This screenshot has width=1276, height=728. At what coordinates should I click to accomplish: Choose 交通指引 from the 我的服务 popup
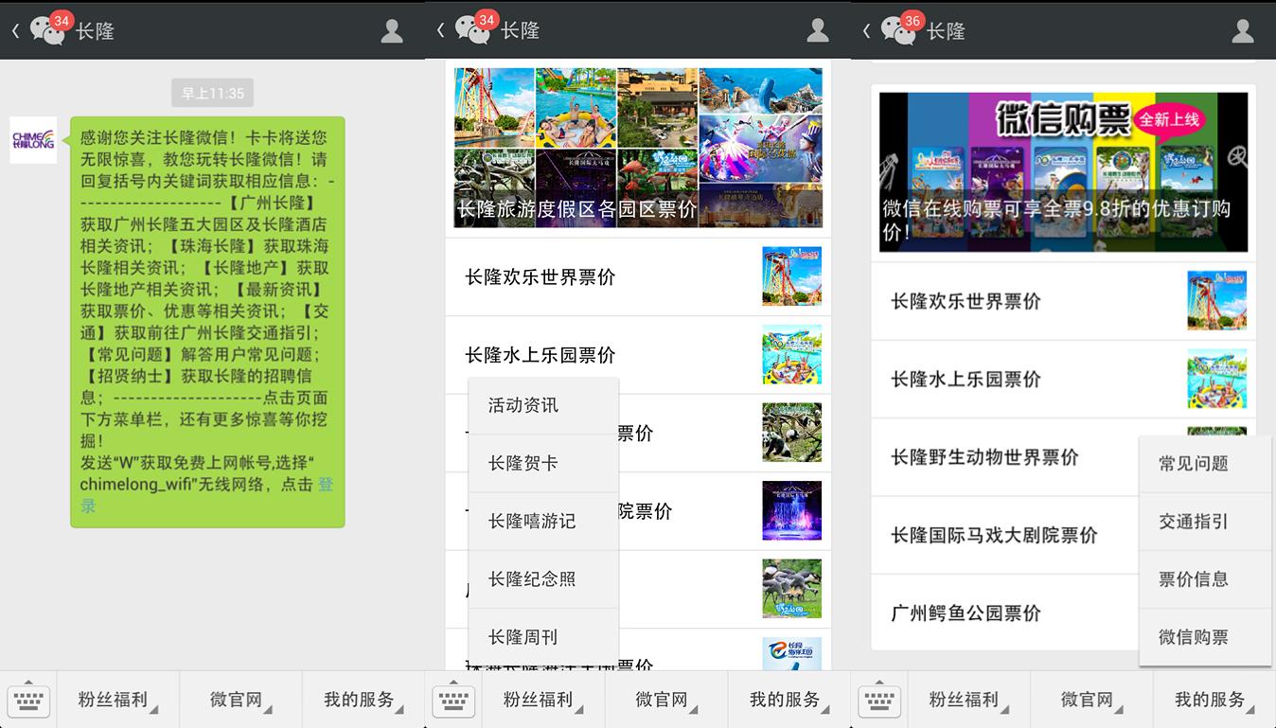coord(1205,522)
